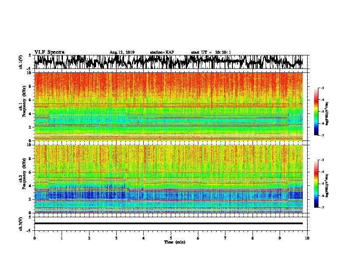Screen dimensions: 346x267
Task: Click inside the ch.1 voltage waveform panel
Action: tap(170, 62)
